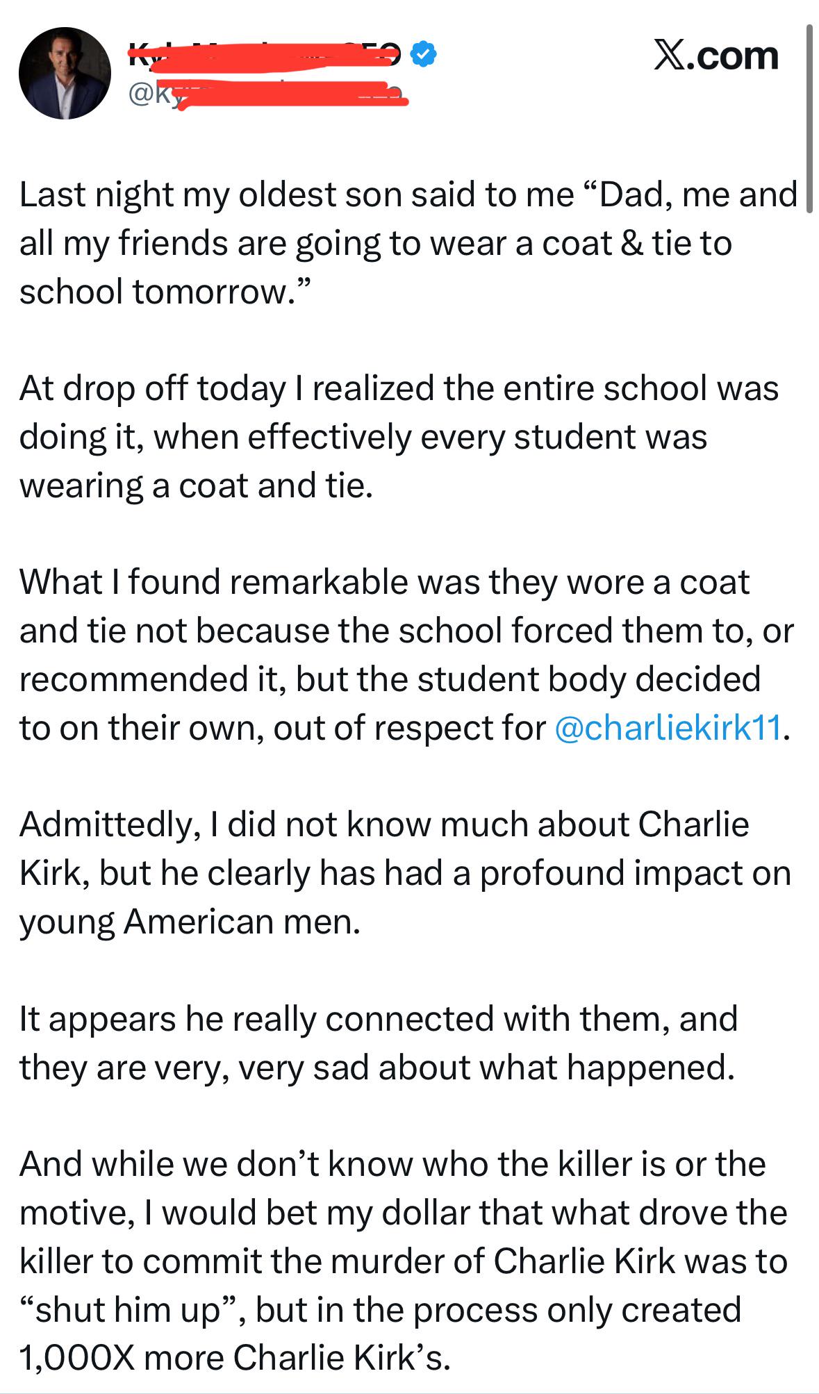The image size is (819, 1394).
Task: Open the @charliekirk11 mention link
Action: [x=669, y=727]
